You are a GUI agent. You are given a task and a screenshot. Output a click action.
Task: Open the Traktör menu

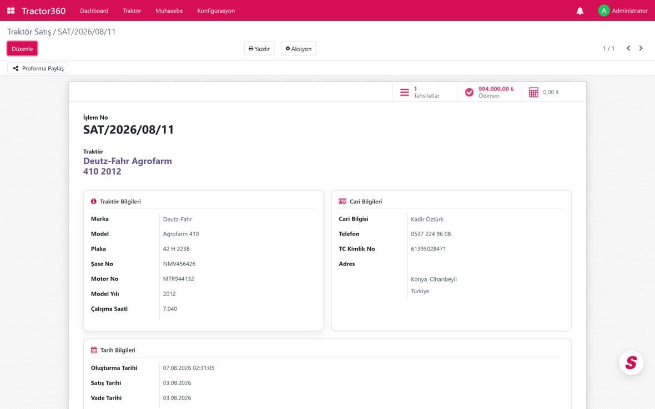(x=132, y=11)
